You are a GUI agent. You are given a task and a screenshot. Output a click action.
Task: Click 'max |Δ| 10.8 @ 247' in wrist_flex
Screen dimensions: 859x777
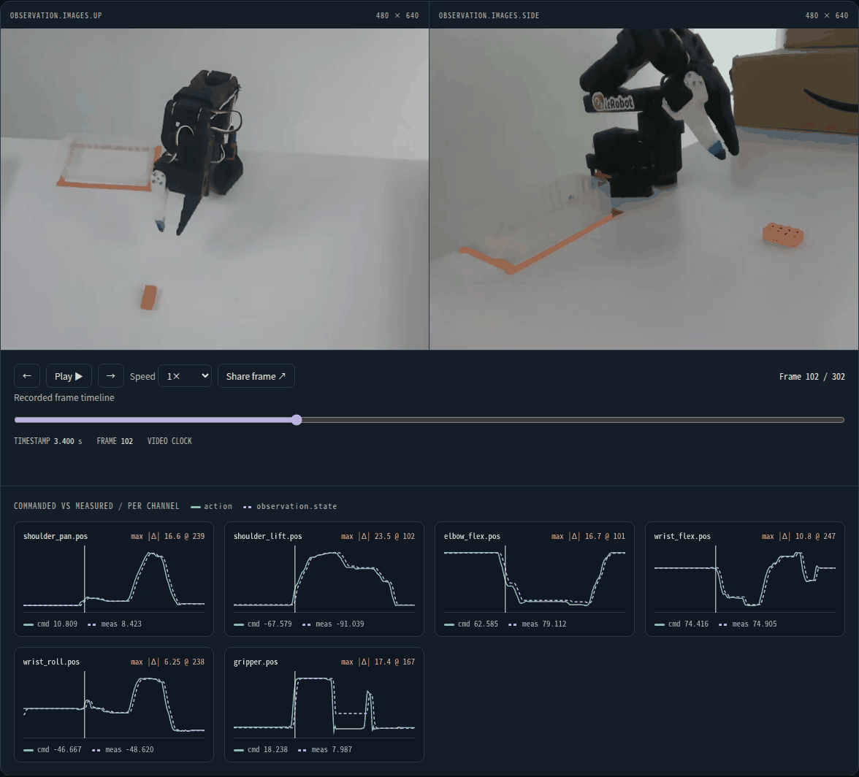(x=799, y=536)
